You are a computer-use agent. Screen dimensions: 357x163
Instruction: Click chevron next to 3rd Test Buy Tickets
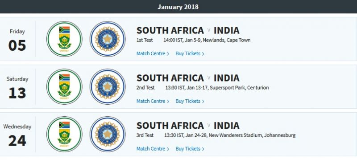click(x=203, y=149)
